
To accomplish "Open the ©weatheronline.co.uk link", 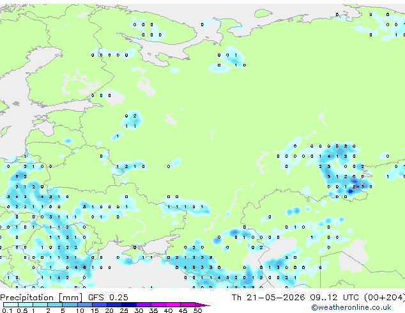I will click(x=351, y=307).
